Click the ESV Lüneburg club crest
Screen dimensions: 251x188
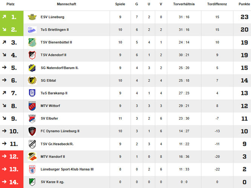[32, 17]
